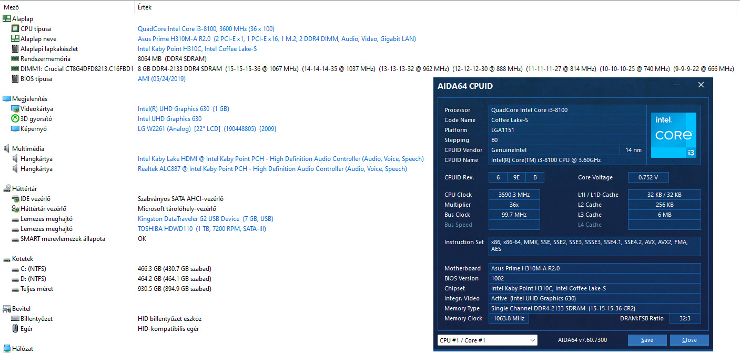
Task: Click the CPU Clock 3590.3 MHz field
Action: coord(514,195)
